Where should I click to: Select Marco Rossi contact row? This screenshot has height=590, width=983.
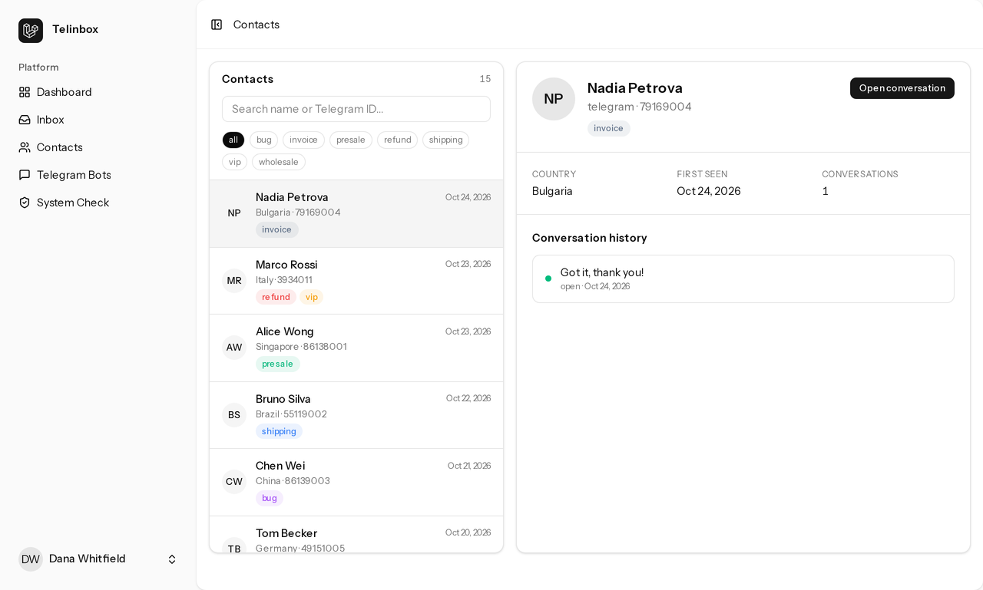[356, 281]
